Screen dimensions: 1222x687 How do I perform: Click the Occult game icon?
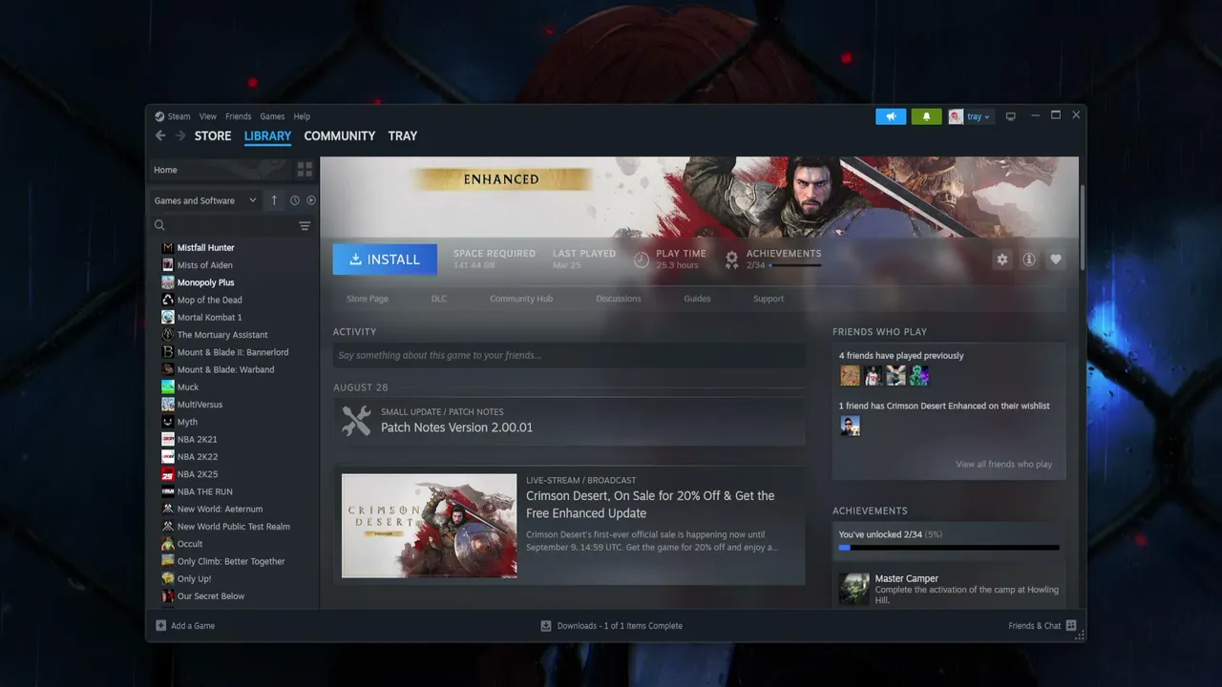coord(168,544)
